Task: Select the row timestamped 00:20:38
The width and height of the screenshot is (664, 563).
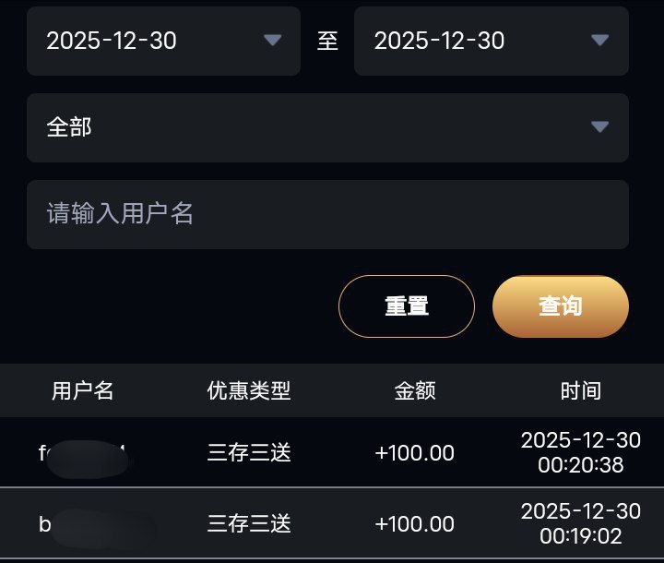Action: tap(580, 452)
